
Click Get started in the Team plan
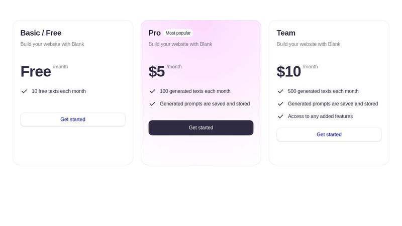(329, 135)
